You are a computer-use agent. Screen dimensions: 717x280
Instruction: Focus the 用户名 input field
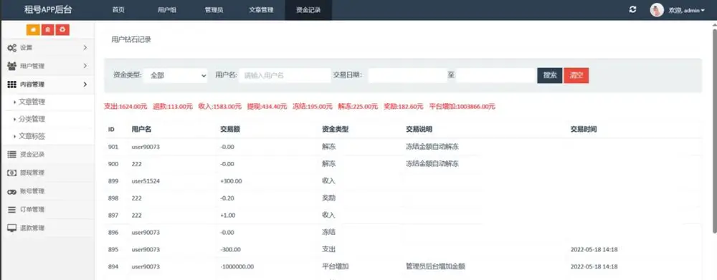(x=285, y=75)
